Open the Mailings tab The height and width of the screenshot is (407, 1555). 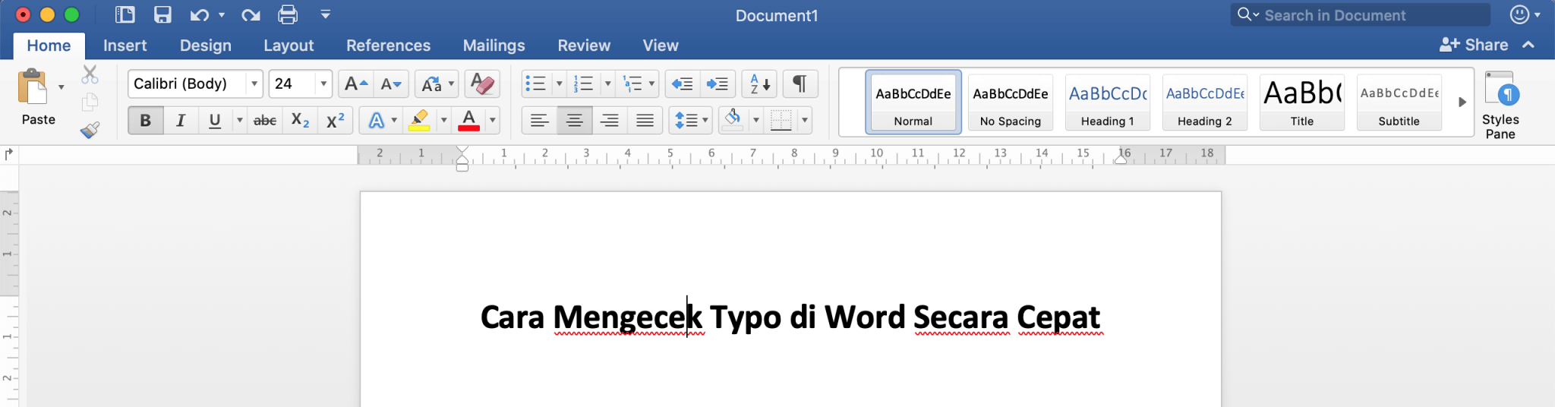pos(494,46)
